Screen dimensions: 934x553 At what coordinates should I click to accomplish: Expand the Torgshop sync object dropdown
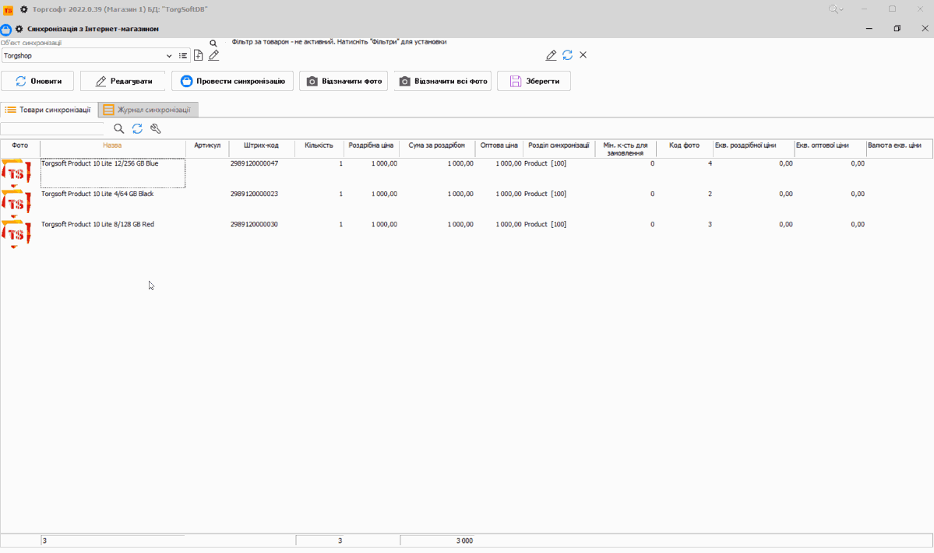[169, 56]
